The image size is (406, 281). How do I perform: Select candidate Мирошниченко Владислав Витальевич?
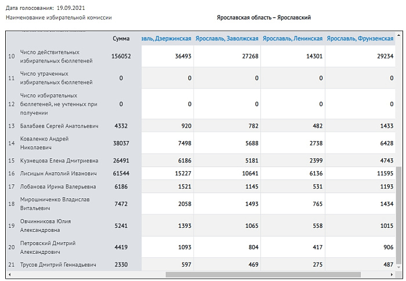point(55,204)
